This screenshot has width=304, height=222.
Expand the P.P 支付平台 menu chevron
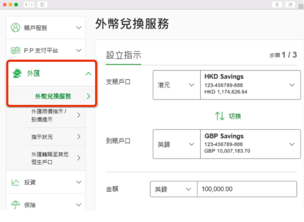79,50
